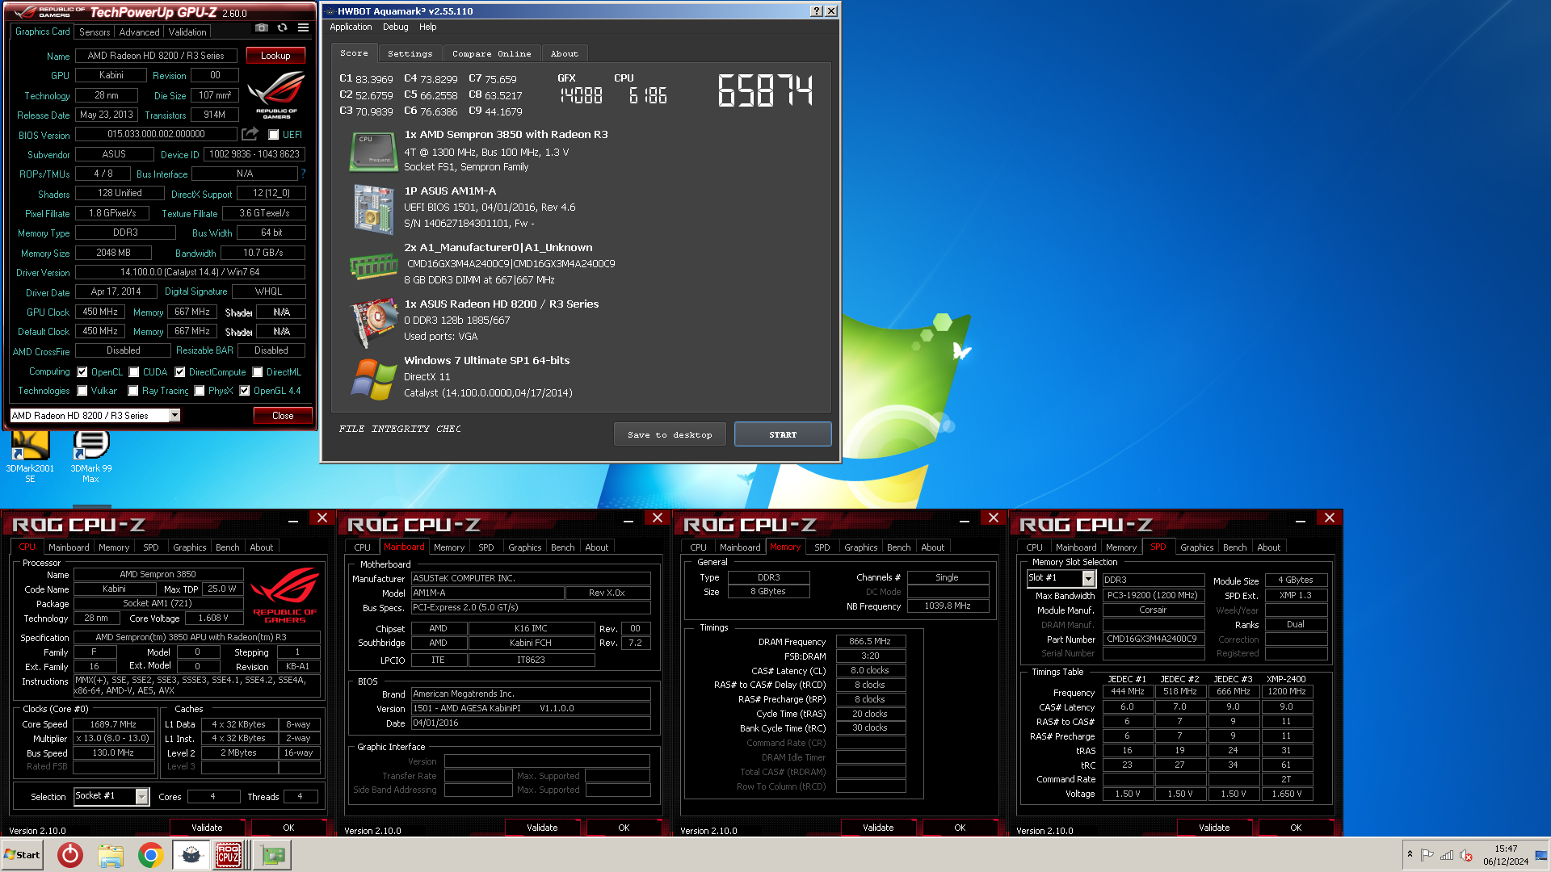The height and width of the screenshot is (872, 1551).
Task: Click OK in the Mainboard CPU-Z window
Action: coord(624,828)
